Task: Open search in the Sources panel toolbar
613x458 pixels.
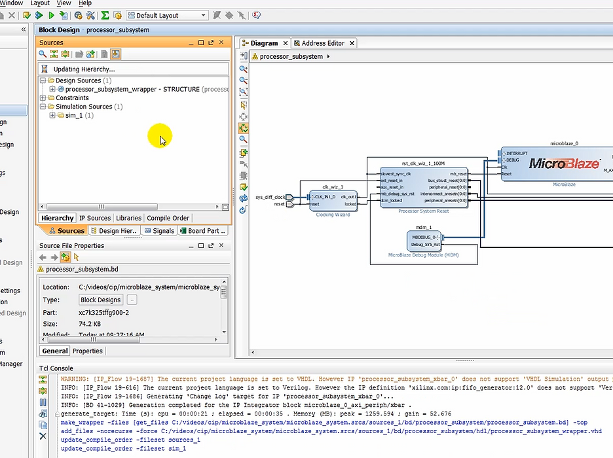Action: point(41,54)
